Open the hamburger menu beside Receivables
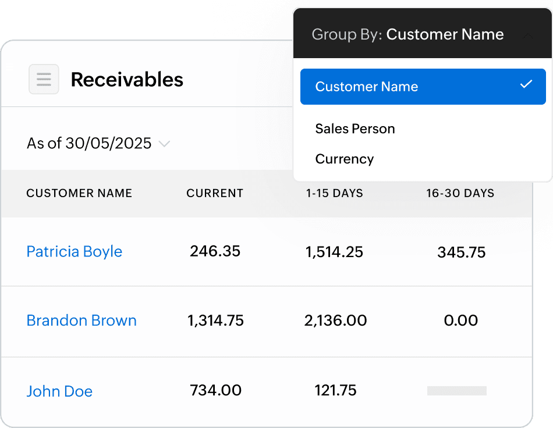This screenshot has height=428, width=553. (44, 79)
